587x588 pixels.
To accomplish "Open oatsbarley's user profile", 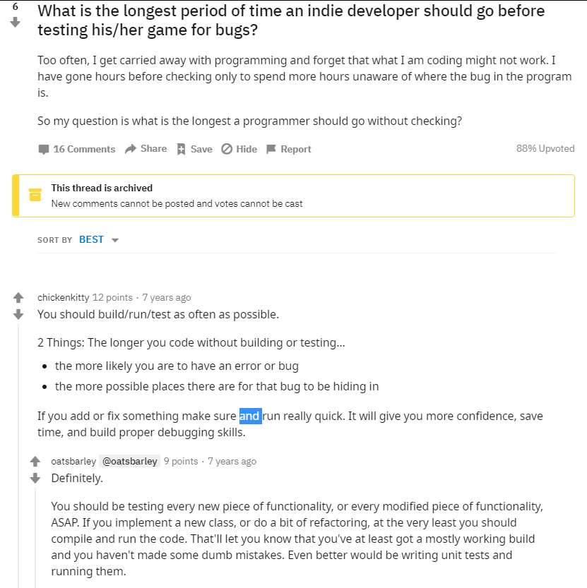I will [73, 461].
